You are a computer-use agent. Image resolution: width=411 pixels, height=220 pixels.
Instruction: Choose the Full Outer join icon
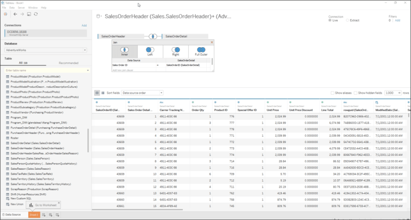[x=200, y=50]
